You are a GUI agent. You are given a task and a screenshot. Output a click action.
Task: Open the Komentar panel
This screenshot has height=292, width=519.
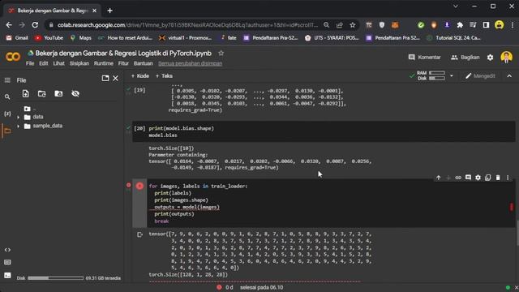tap(425, 58)
